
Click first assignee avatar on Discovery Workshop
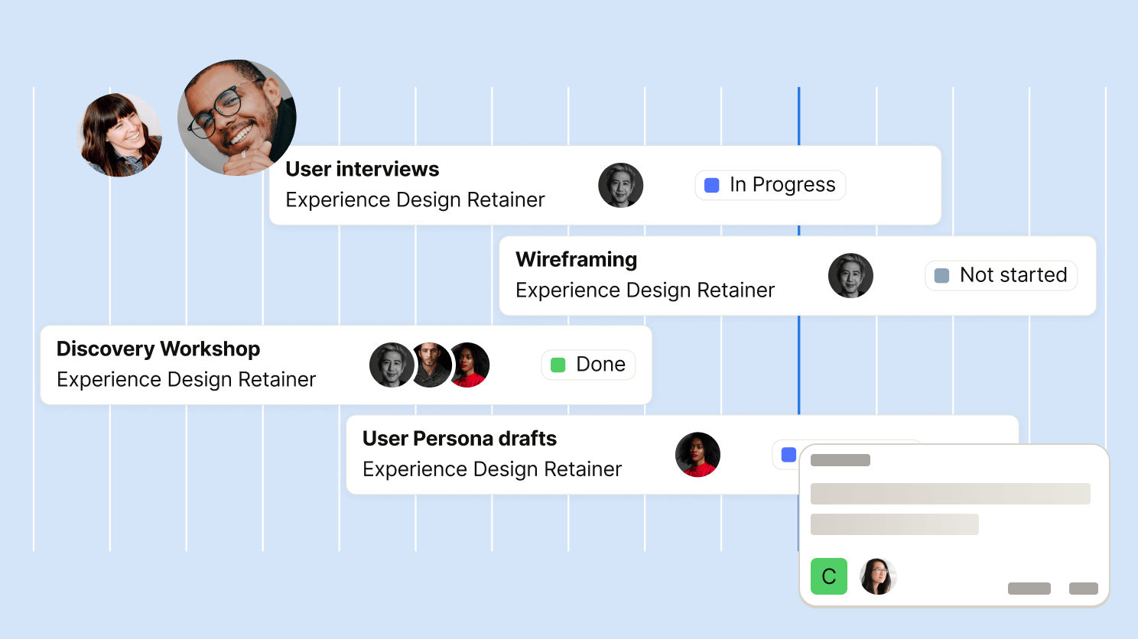[x=392, y=365]
